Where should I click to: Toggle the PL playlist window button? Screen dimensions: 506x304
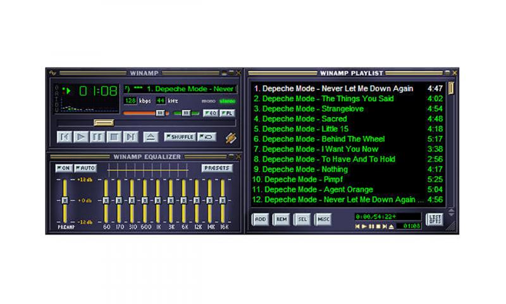227,113
